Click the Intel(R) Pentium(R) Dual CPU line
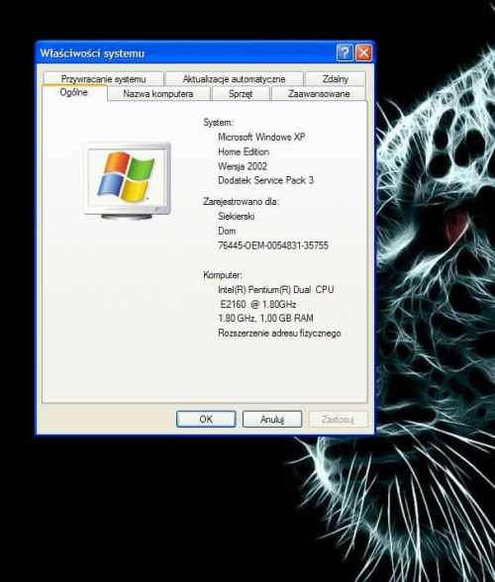This screenshot has height=582, width=495. pos(276,289)
